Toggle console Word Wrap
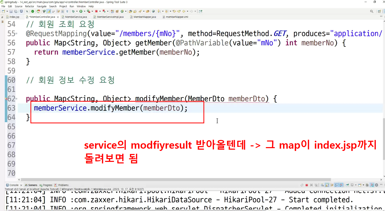The width and height of the screenshot is (385, 211). (331, 185)
